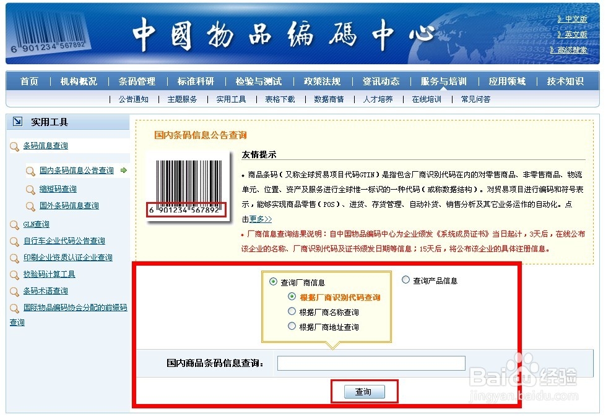Screen dimensions: 611x417
Task: Switch to 中文版 site
Action: tap(573, 19)
